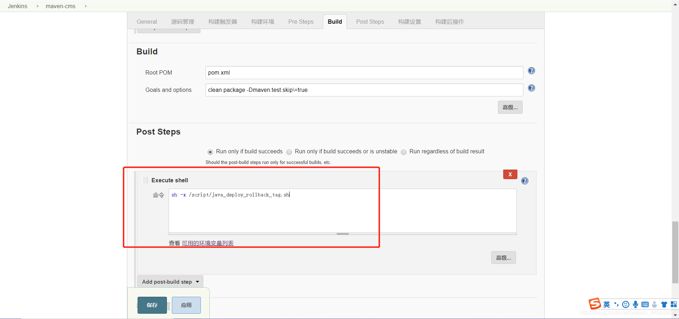Open help icon for Execute shell step
Screen dimensions: 679x319
(525, 181)
